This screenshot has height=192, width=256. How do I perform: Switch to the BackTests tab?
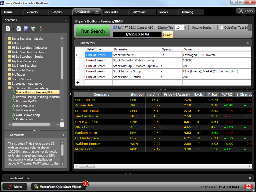[110, 12]
